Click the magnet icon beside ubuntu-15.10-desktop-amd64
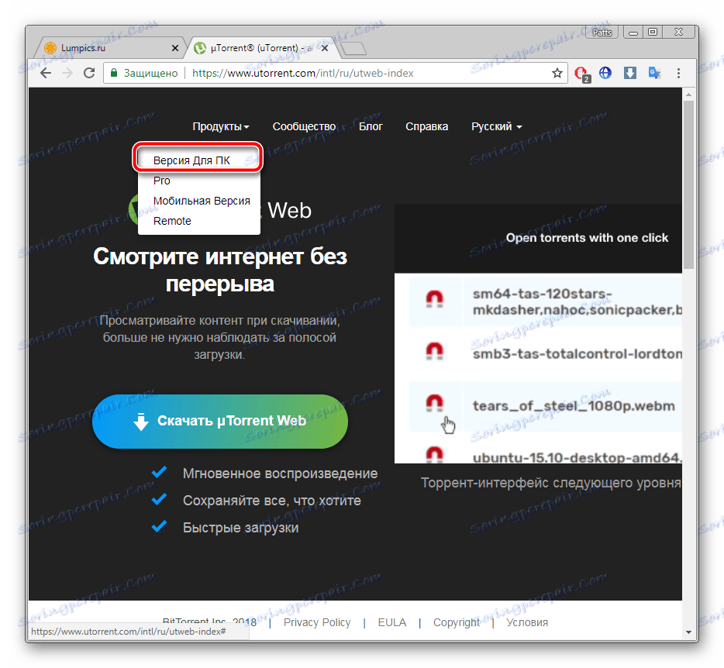The height and width of the screenshot is (668, 724). point(436,453)
